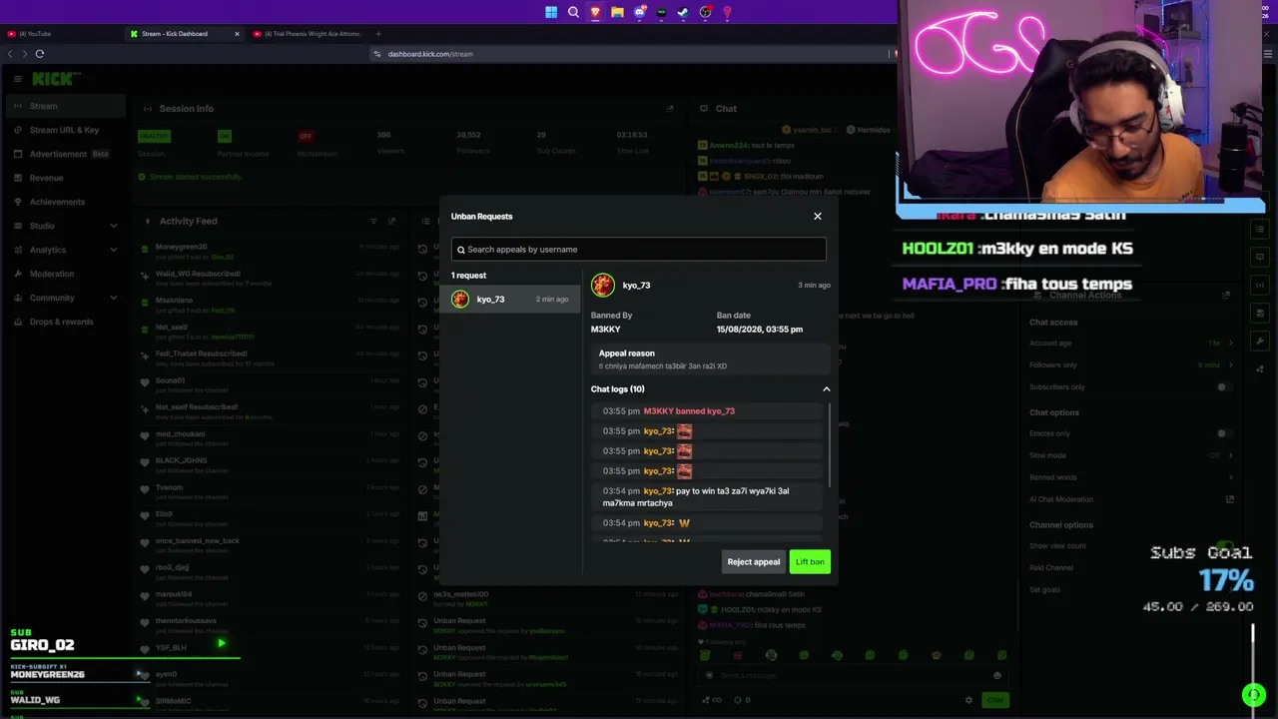Screen dimensions: 1278x719
Task: Click the Activity Feed filter icon
Action: pyautogui.click(x=373, y=221)
